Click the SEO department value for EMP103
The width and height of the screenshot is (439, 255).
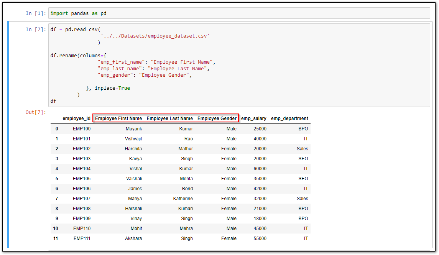point(303,158)
